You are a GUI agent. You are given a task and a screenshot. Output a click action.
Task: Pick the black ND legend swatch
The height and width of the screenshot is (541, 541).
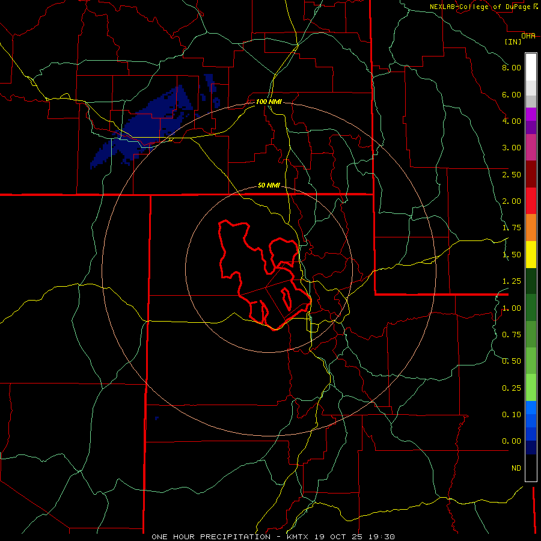point(531,468)
